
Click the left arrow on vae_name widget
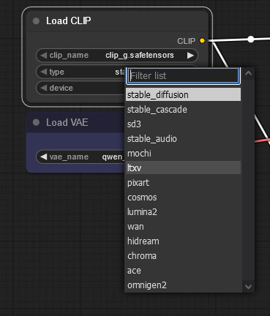[43, 157]
